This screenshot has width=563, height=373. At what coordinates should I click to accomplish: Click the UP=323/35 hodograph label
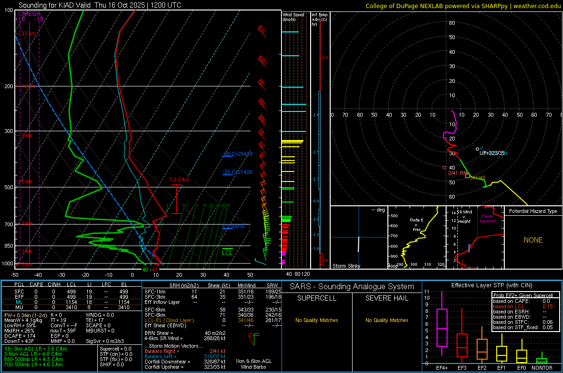coord(492,153)
